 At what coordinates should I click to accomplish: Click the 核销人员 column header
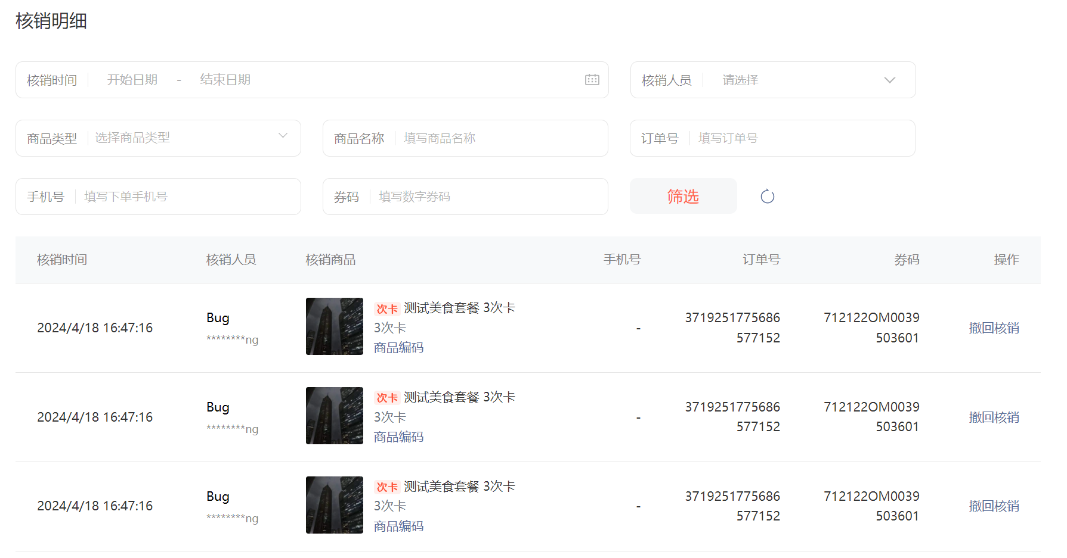coord(231,260)
